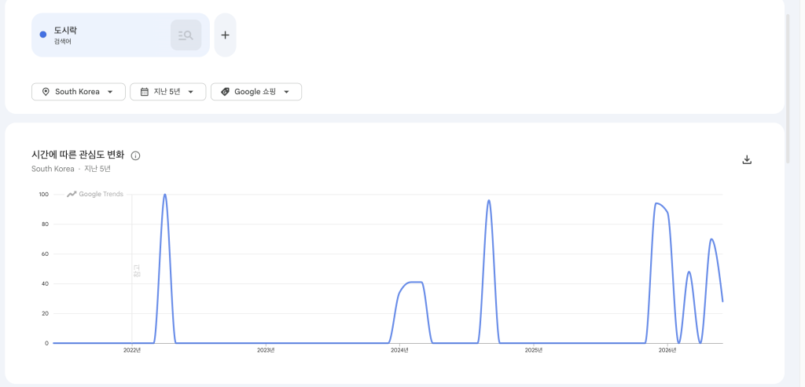Open the 지난 5년 time range dropdown
805x387 pixels.
[168, 92]
